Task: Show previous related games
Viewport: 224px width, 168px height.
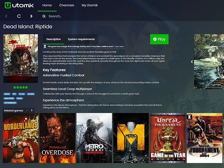Action: [27, 110]
